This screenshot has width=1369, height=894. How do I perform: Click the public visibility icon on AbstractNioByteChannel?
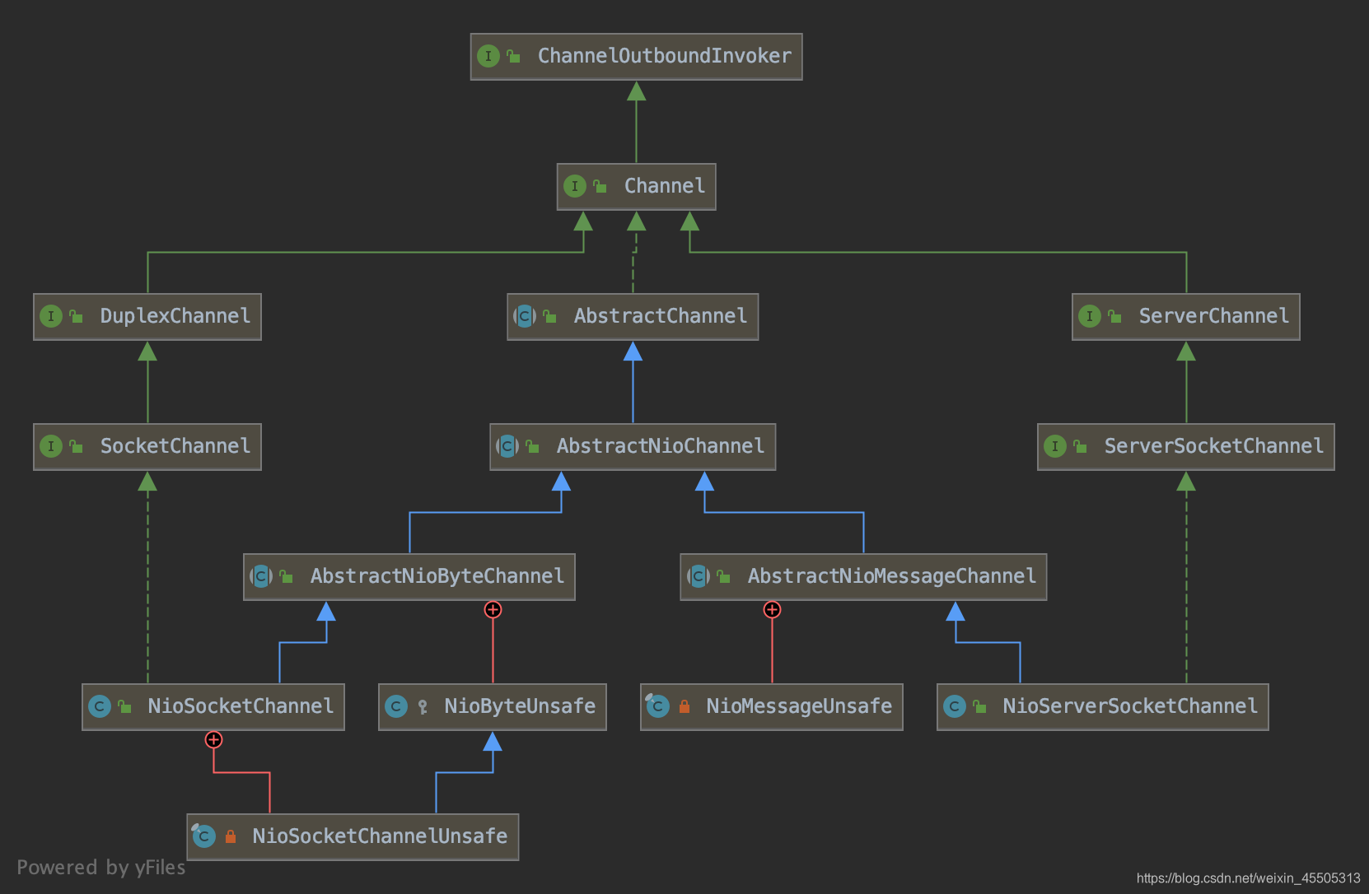287,576
